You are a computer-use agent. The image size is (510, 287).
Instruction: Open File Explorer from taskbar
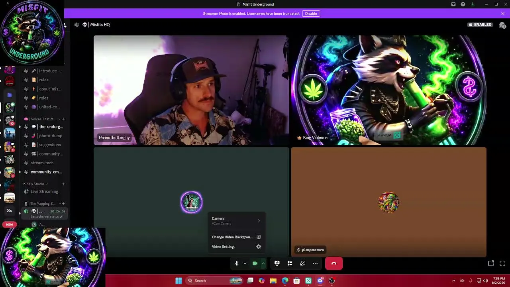[x=273, y=281]
